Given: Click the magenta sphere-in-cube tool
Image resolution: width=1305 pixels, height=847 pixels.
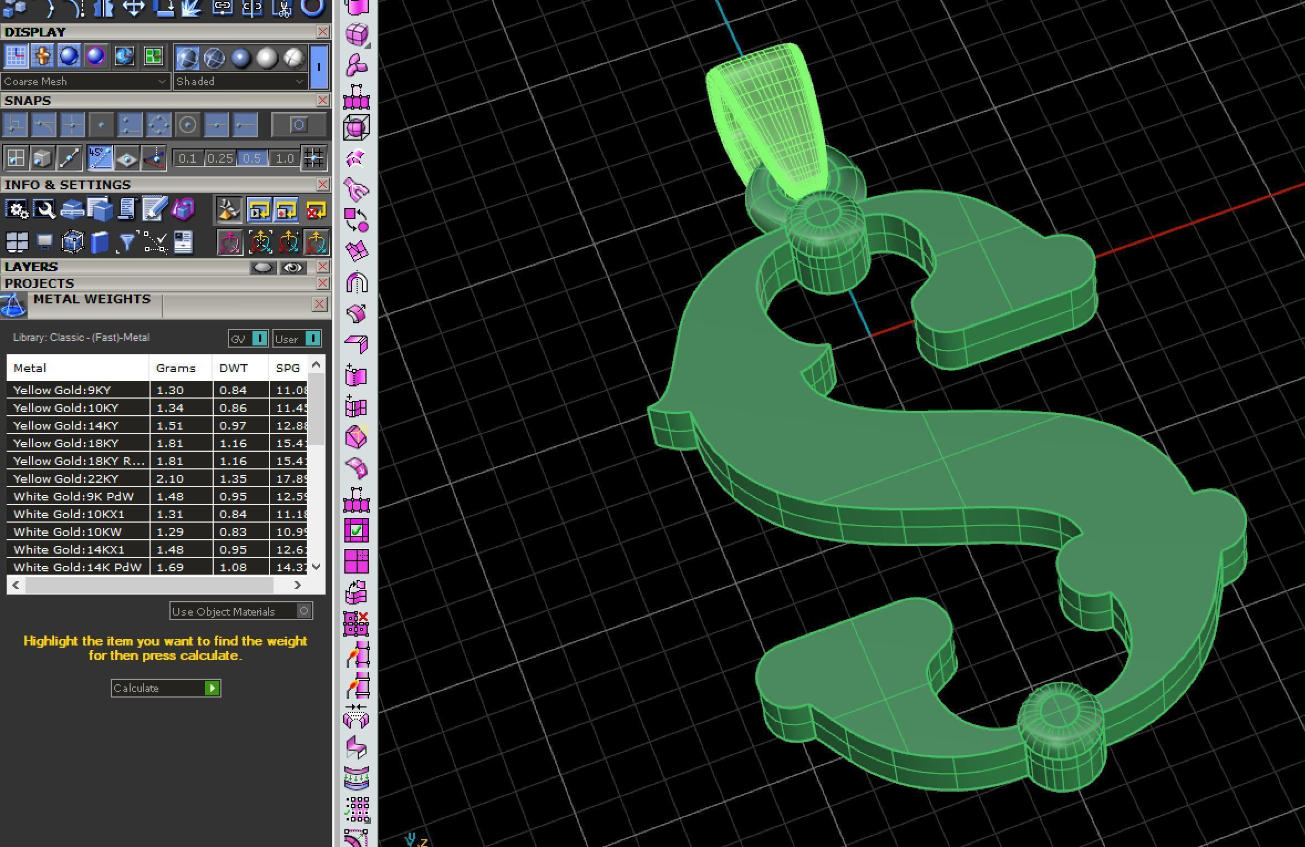Looking at the screenshot, I should coord(357,128).
